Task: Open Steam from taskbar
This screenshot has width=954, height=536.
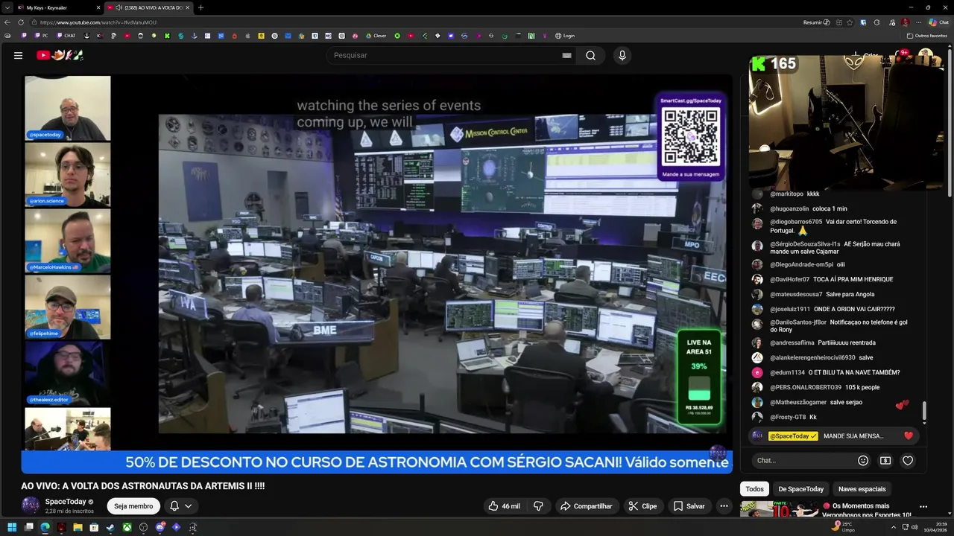Action: click(x=110, y=527)
